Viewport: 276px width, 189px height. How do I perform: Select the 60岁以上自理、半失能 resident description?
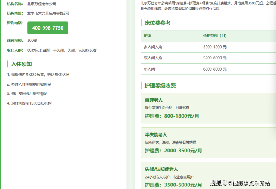(62, 50)
